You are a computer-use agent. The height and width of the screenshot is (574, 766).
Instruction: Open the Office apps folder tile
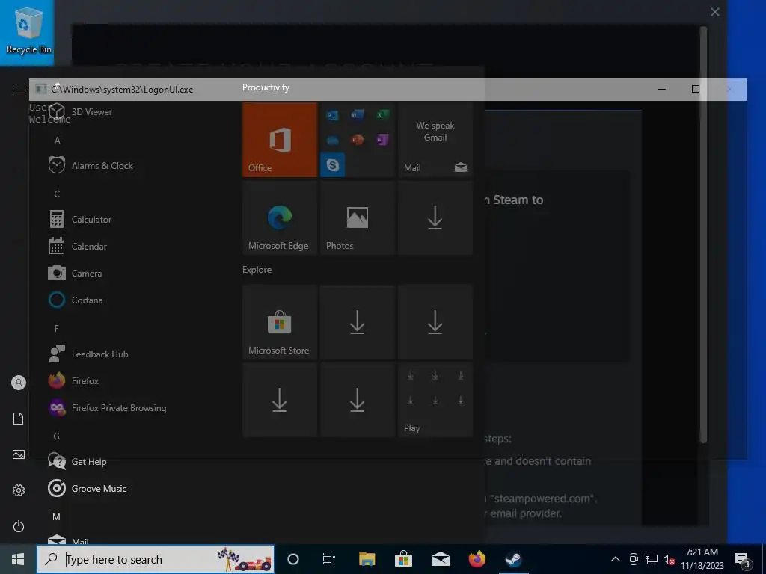357,140
